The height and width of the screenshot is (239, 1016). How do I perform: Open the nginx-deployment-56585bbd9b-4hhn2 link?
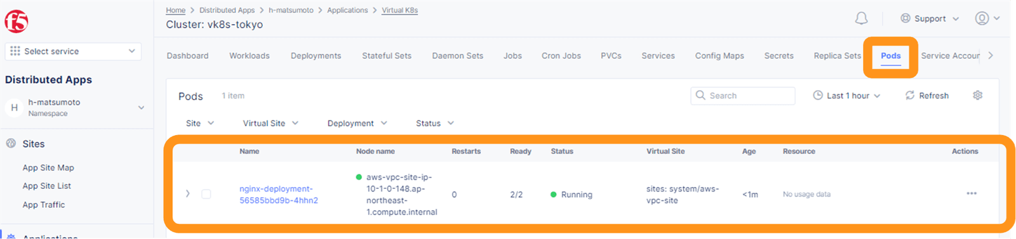click(279, 195)
